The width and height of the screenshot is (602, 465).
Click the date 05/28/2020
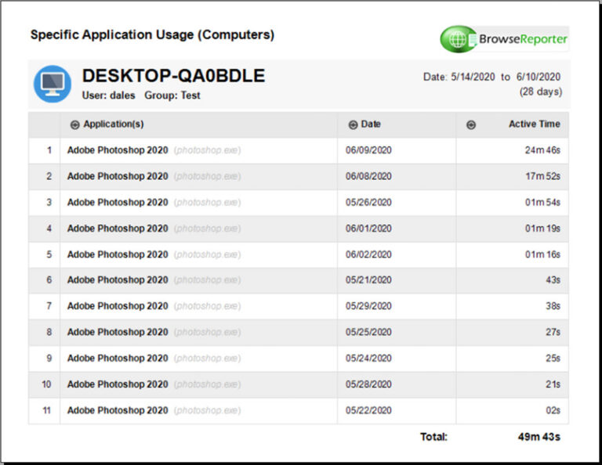368,384
